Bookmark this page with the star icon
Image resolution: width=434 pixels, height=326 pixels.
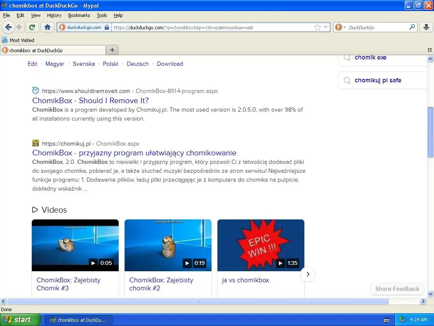pos(317,27)
